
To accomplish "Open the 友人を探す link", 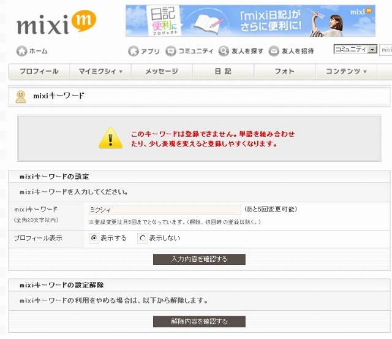I will click(247, 51).
